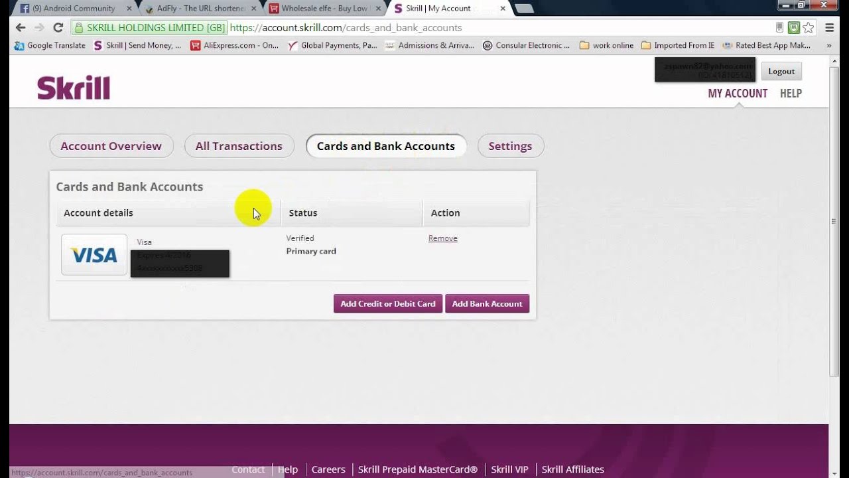Go back using the browser back arrow
The height and width of the screenshot is (478, 849).
tap(21, 28)
